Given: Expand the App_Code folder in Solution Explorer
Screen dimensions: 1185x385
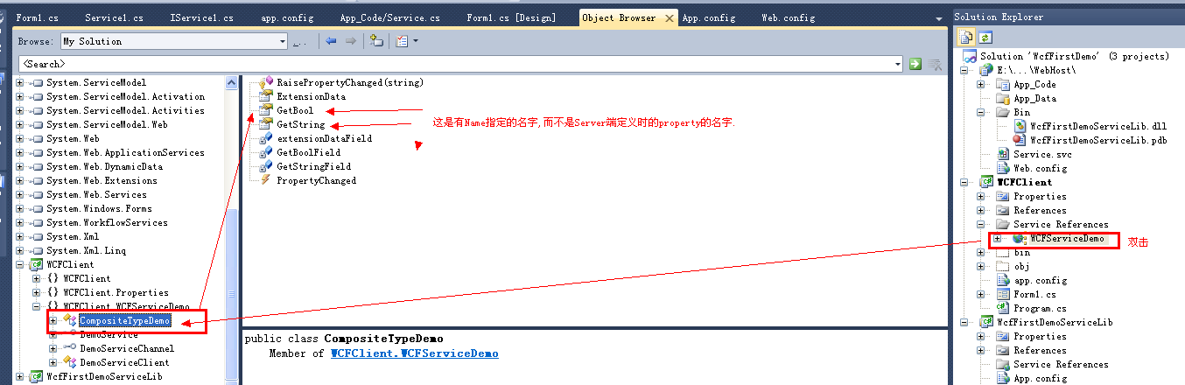Looking at the screenshot, I should [x=981, y=84].
